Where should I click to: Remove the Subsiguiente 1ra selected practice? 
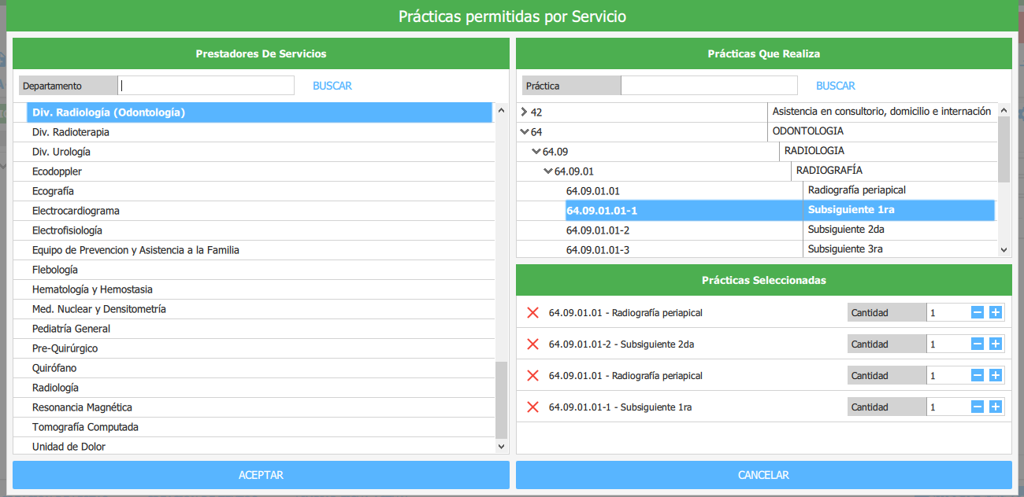(x=532, y=407)
